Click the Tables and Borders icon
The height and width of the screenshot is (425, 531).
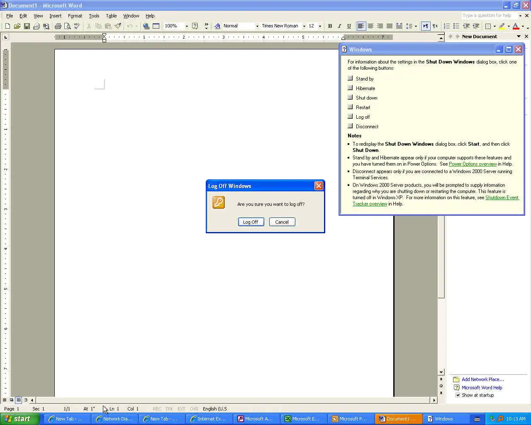click(156, 26)
